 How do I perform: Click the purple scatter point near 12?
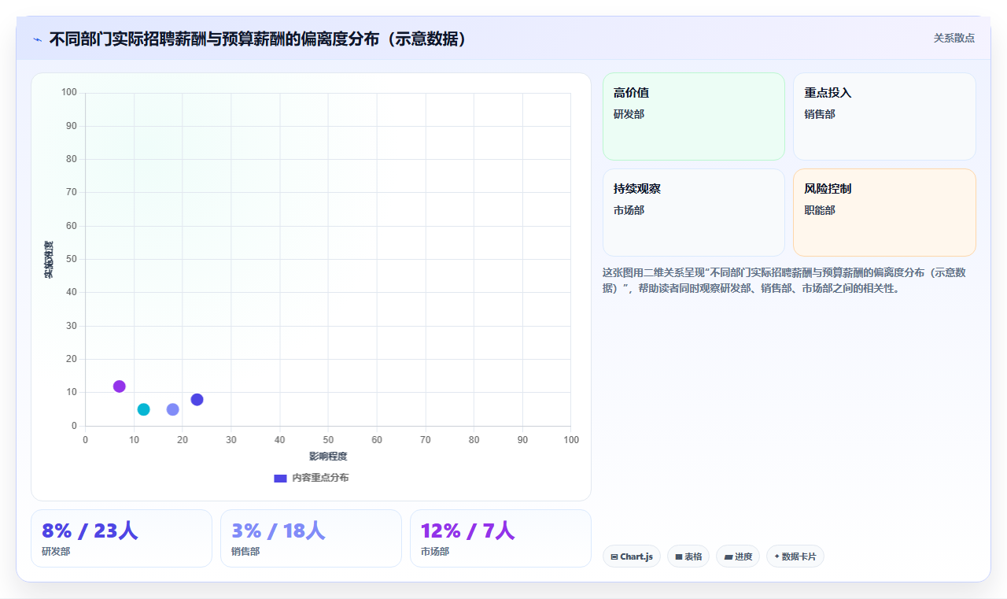coord(120,386)
